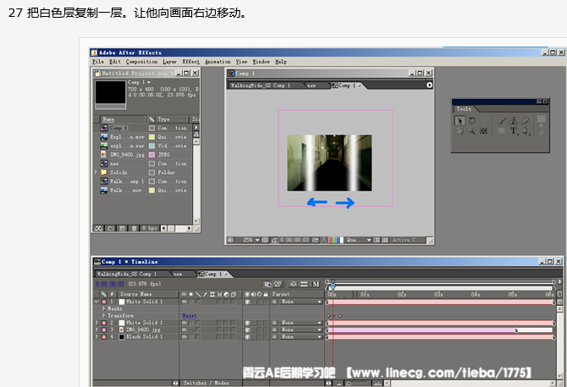Toggle visibility eye of layer 1 White Solid 1
Viewport: 567px width, 387px height.
click(248, 302)
